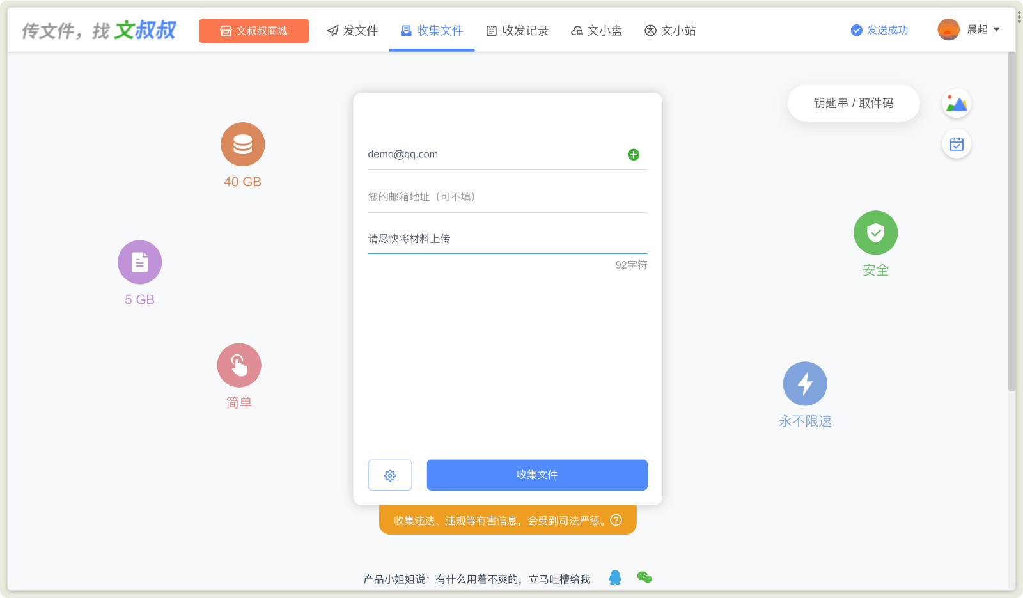This screenshot has width=1023, height=598.
Task: Click the green security shield icon
Action: tap(875, 233)
